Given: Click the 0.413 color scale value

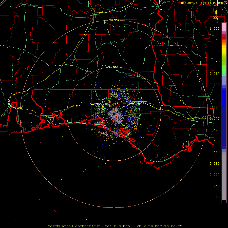Looking at the screenshot, I should pos(215,152).
